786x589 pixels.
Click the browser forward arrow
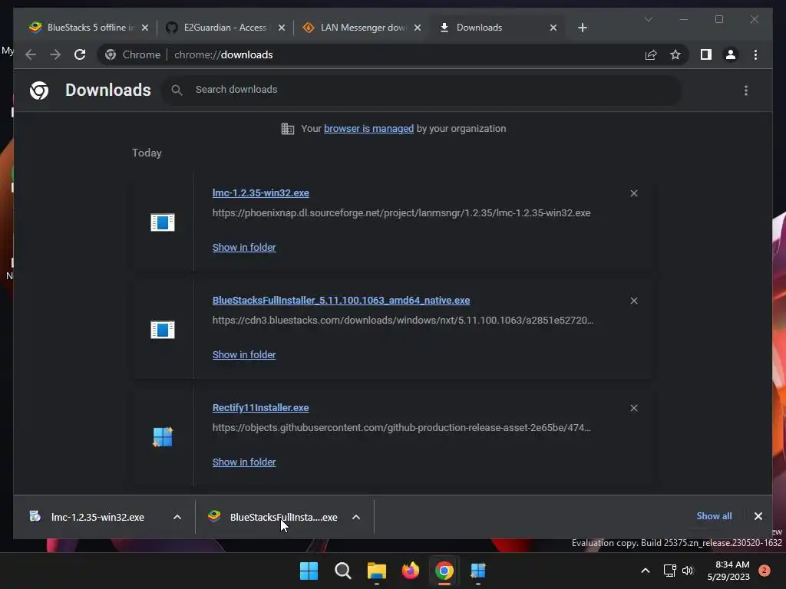[55, 54]
